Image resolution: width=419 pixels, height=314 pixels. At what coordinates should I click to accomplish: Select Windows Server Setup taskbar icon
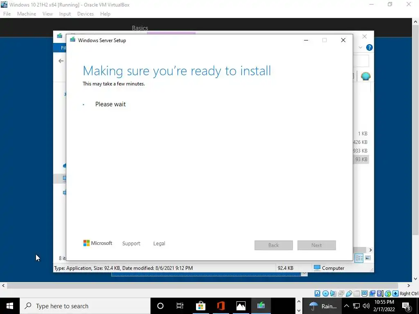(x=261, y=306)
